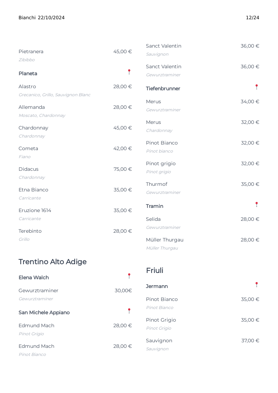Viewport: 278px width, 393px height.
Task: Click the map pin icon beside Planeta
Action: [129, 72]
